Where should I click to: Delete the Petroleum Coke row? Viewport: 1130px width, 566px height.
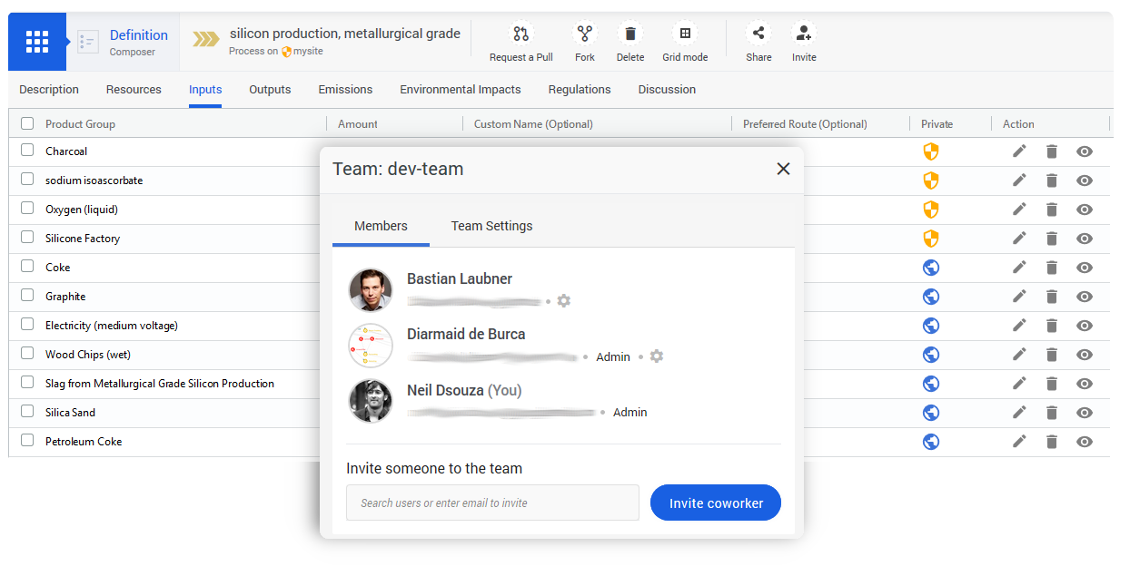(x=1052, y=442)
